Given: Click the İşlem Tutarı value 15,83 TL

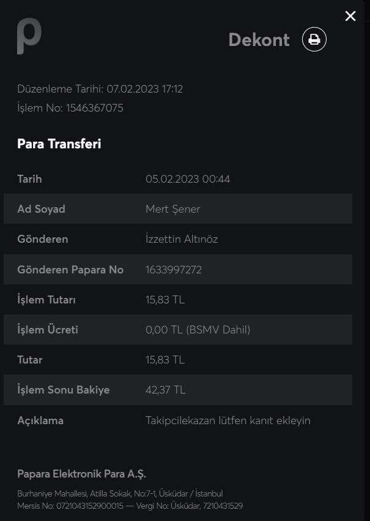Looking at the screenshot, I should click(165, 300).
